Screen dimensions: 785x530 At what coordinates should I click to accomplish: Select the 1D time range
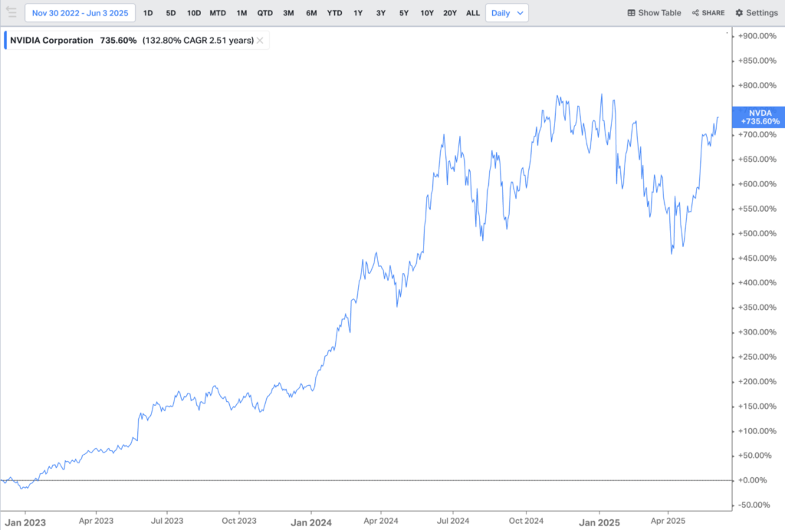coord(148,13)
